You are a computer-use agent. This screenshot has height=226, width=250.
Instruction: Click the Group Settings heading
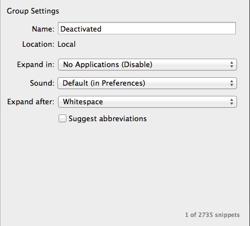tap(33, 11)
